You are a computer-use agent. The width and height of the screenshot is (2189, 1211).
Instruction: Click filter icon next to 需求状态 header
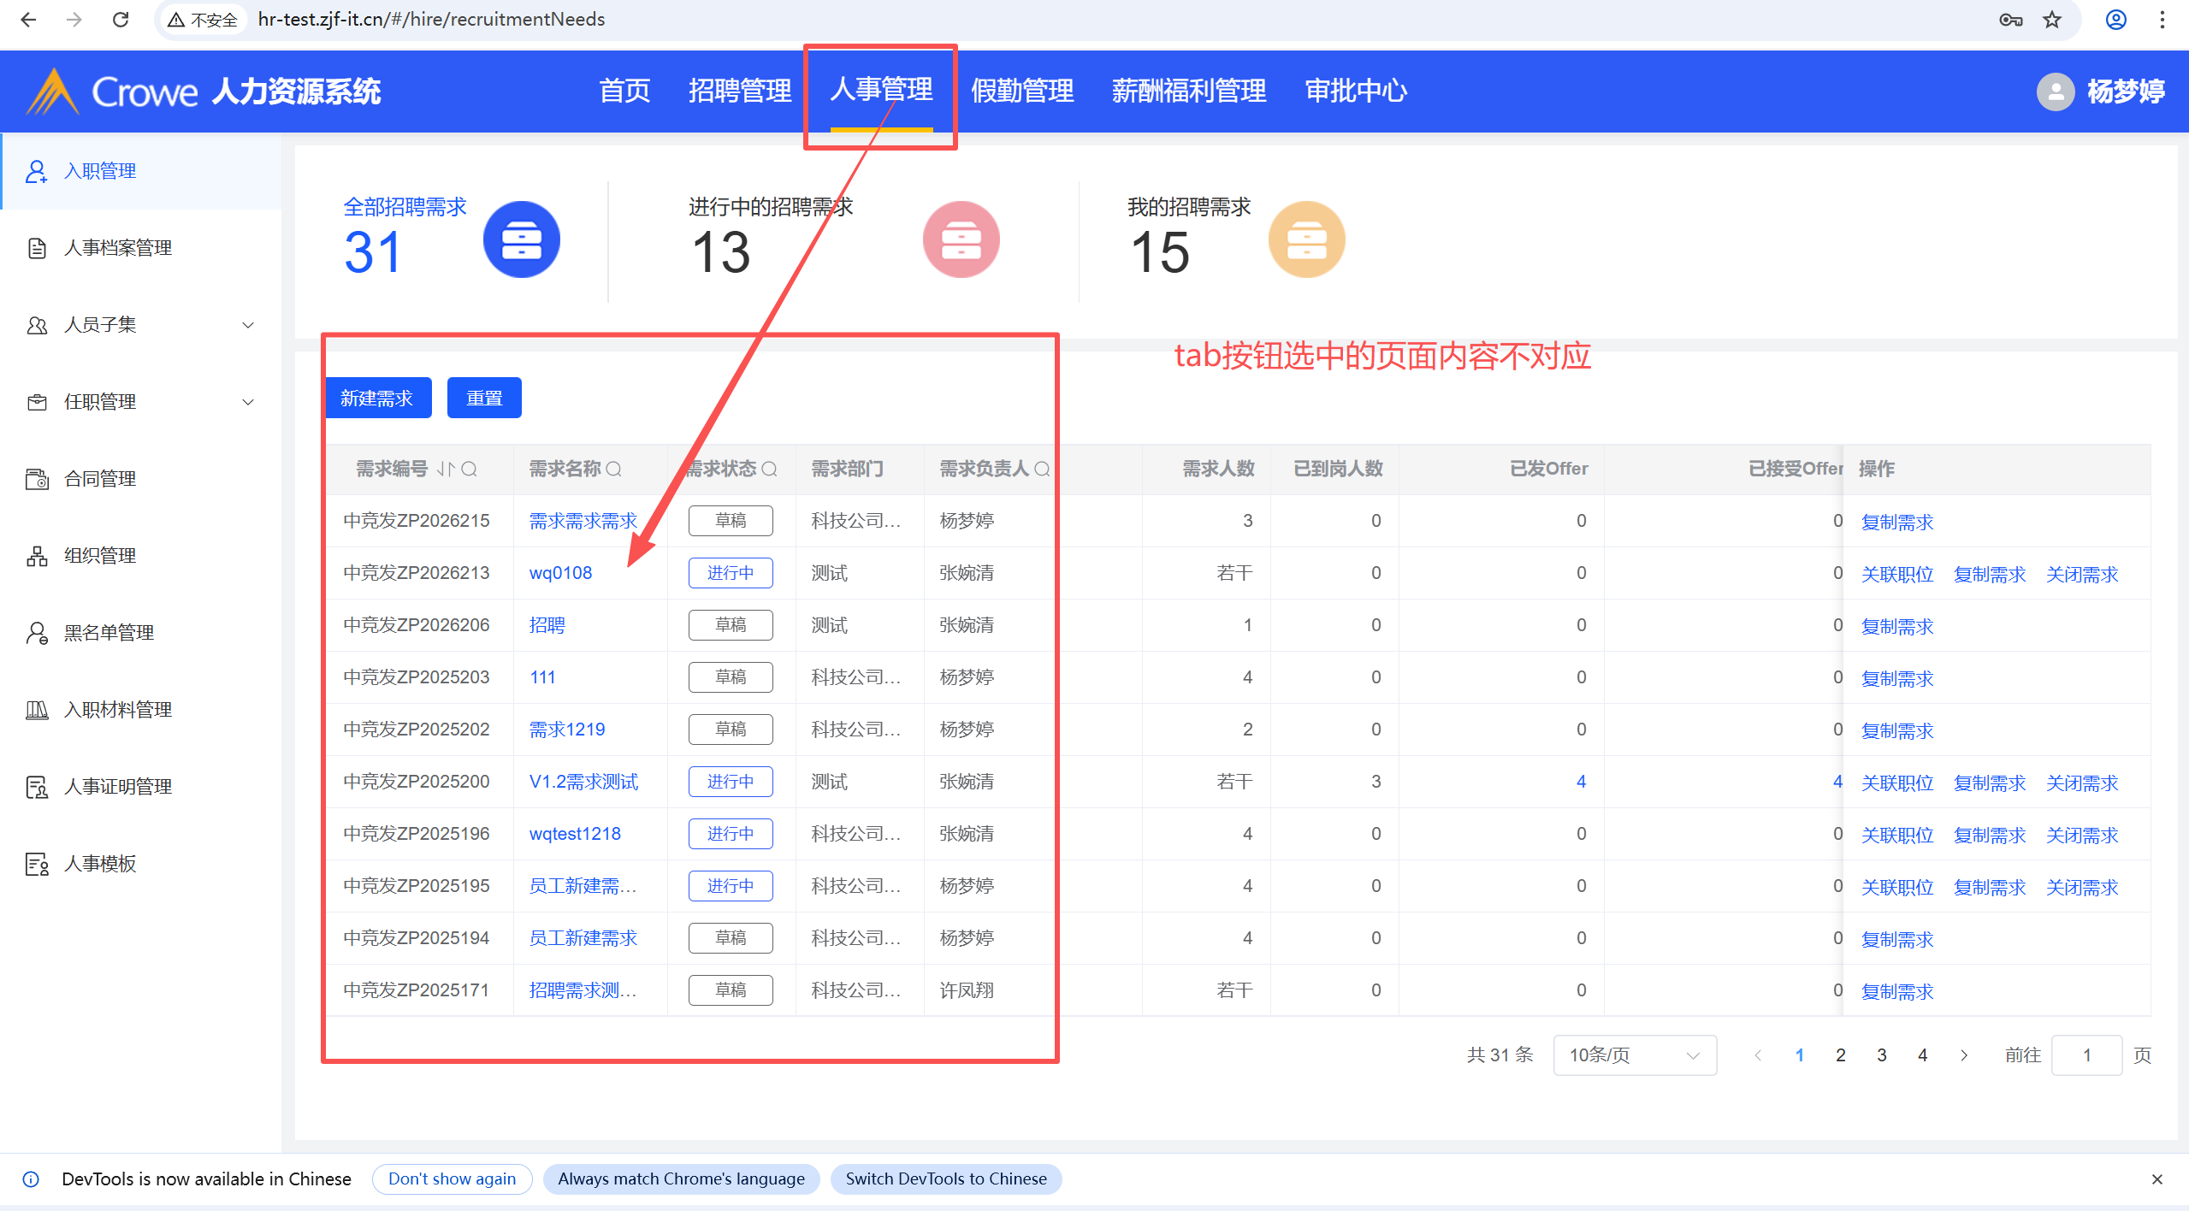point(769,469)
